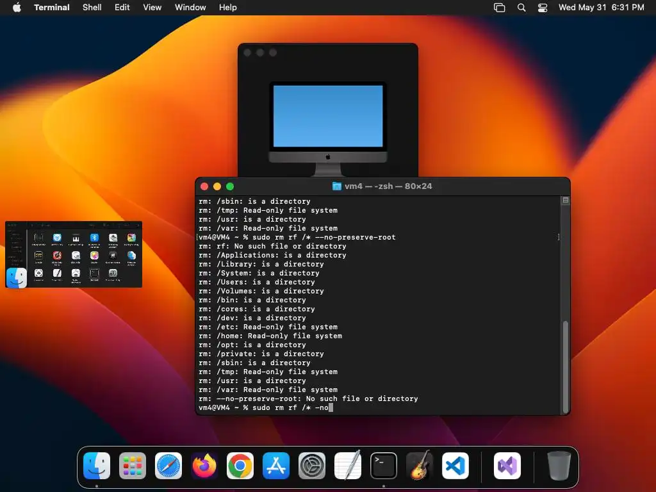Open Launchpad in the Dock
Image resolution: width=656 pixels, height=492 pixels.
click(133, 466)
